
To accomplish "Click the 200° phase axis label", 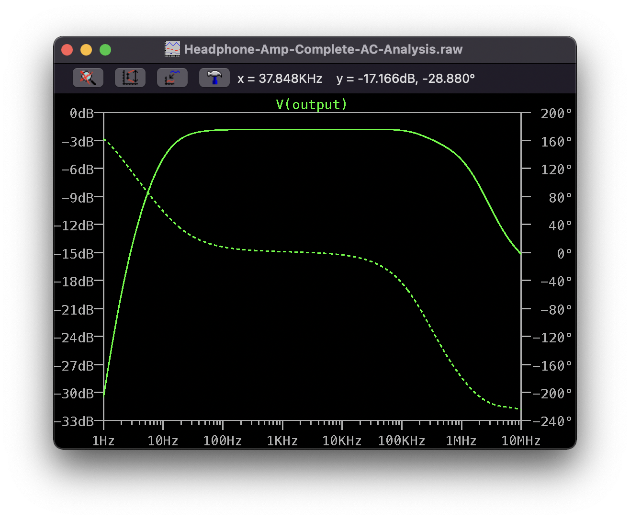I will pyautogui.click(x=556, y=113).
